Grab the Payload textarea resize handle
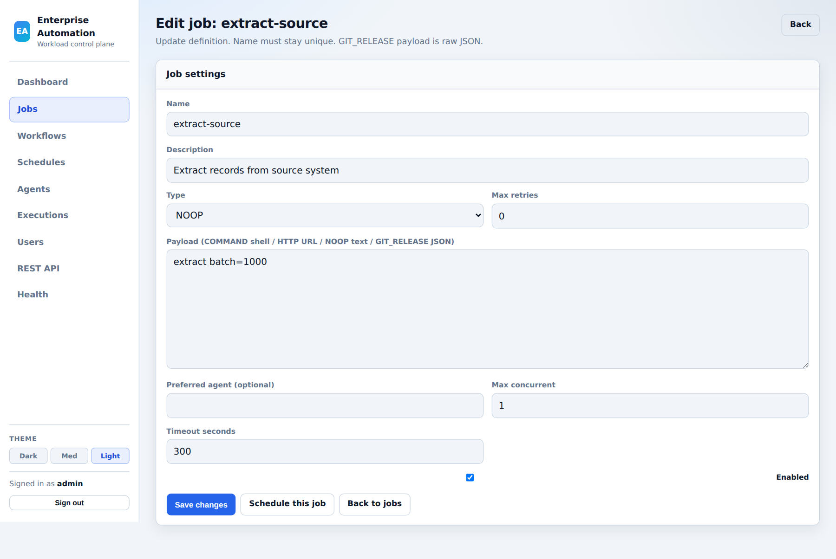The height and width of the screenshot is (559, 836). [805, 366]
